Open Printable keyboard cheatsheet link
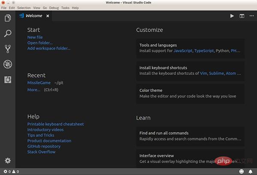Viewport: 257px width, 175px height. pos(56,124)
